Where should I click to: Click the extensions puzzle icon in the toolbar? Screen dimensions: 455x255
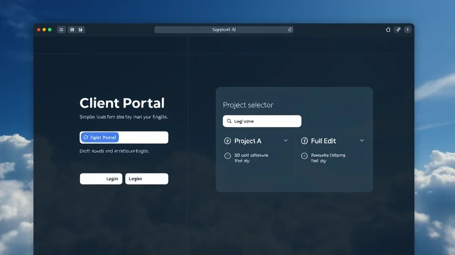(x=398, y=29)
